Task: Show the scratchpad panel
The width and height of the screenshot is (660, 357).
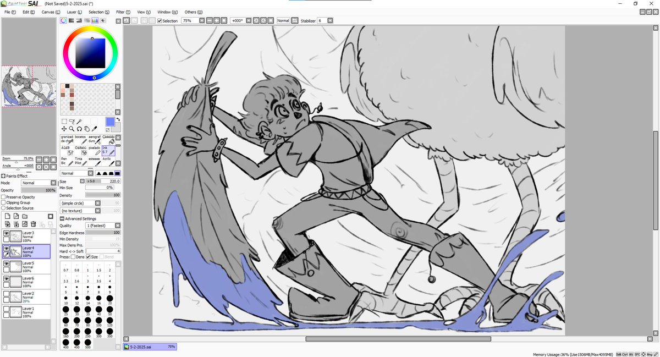Action: [x=103, y=20]
